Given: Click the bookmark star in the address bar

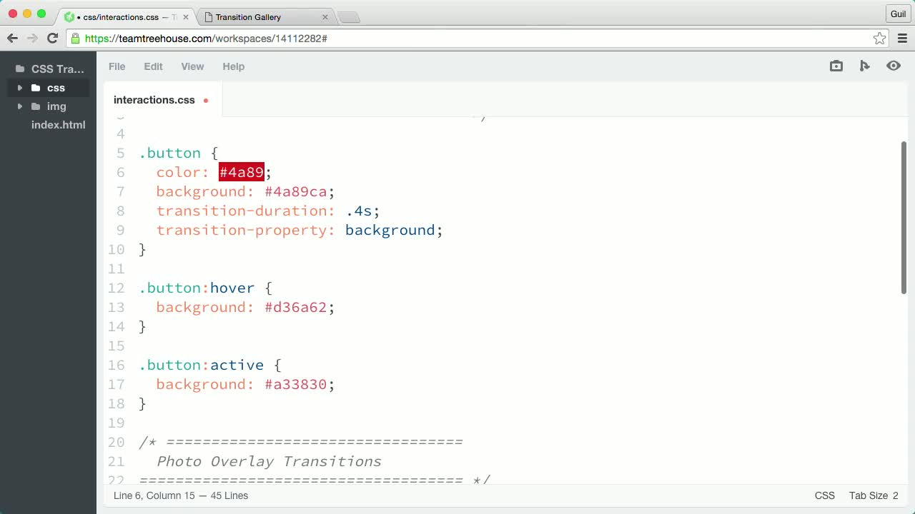Looking at the screenshot, I should pos(880,39).
